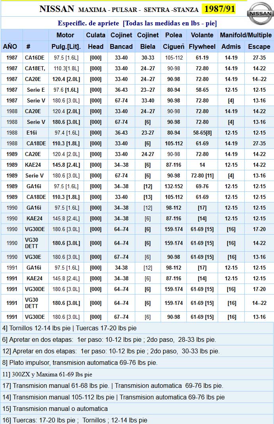Screen dimensions: 274x424
Task: Click '97.4 [1.6L]' displacement cell
Action: tap(67, 133)
